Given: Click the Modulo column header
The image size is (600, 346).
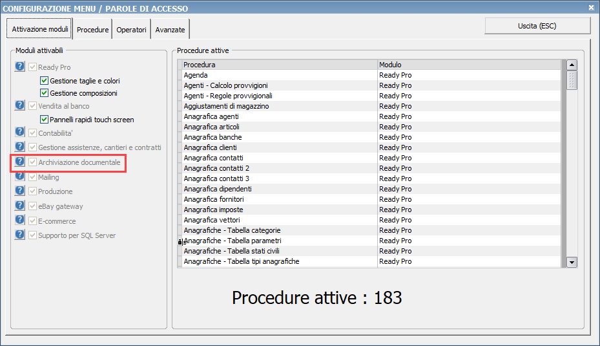Looking at the screenshot, I should (469, 65).
